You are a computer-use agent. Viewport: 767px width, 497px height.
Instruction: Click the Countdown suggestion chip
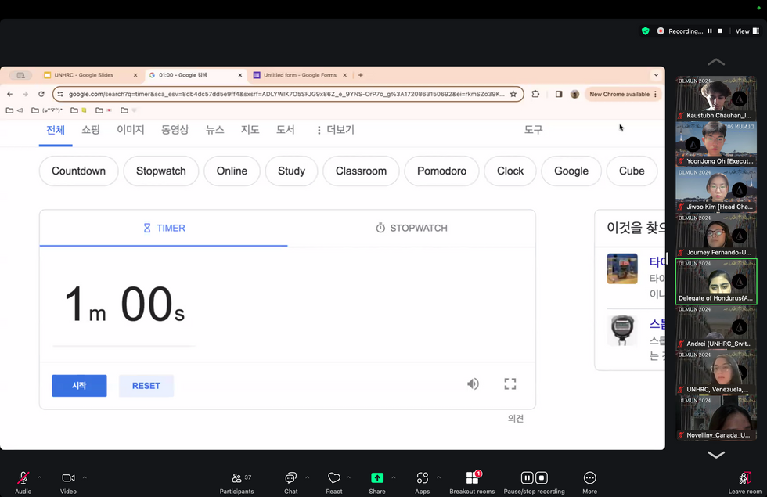pos(79,171)
